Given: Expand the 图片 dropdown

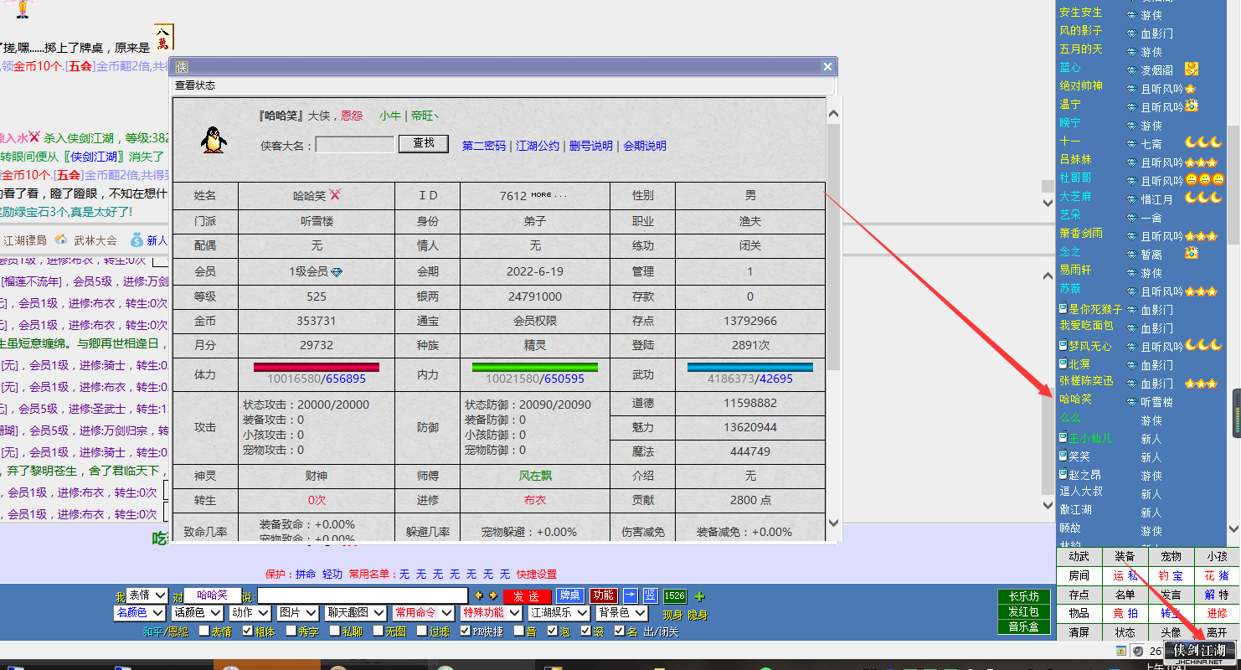Looking at the screenshot, I should (298, 613).
